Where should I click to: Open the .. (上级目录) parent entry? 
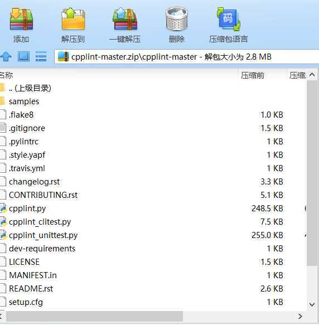pos(30,88)
